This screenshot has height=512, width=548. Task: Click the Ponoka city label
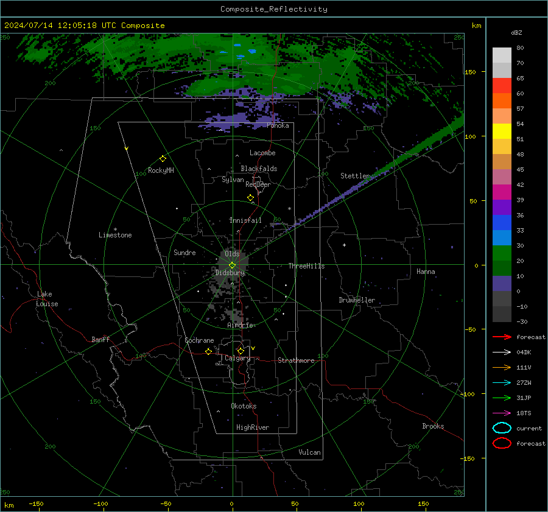click(278, 125)
